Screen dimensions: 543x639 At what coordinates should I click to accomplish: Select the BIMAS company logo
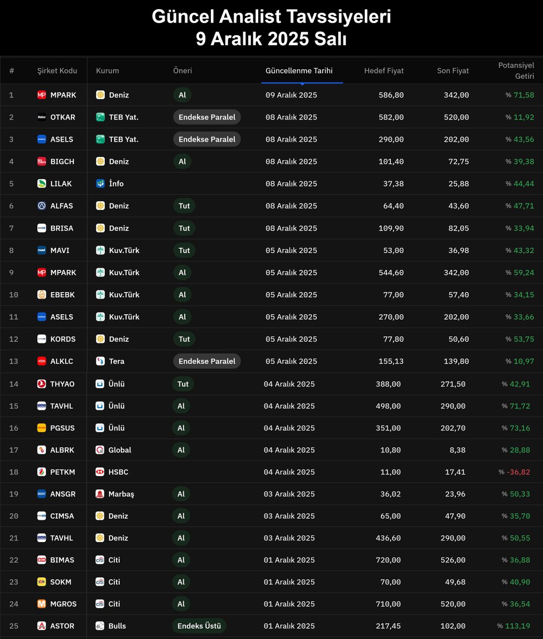[42, 560]
